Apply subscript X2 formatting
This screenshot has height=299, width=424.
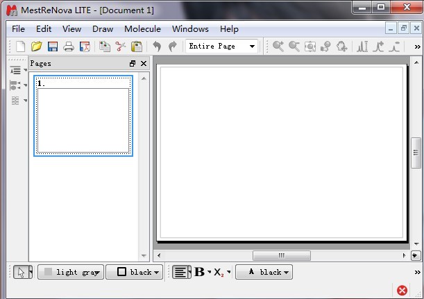tap(219, 272)
